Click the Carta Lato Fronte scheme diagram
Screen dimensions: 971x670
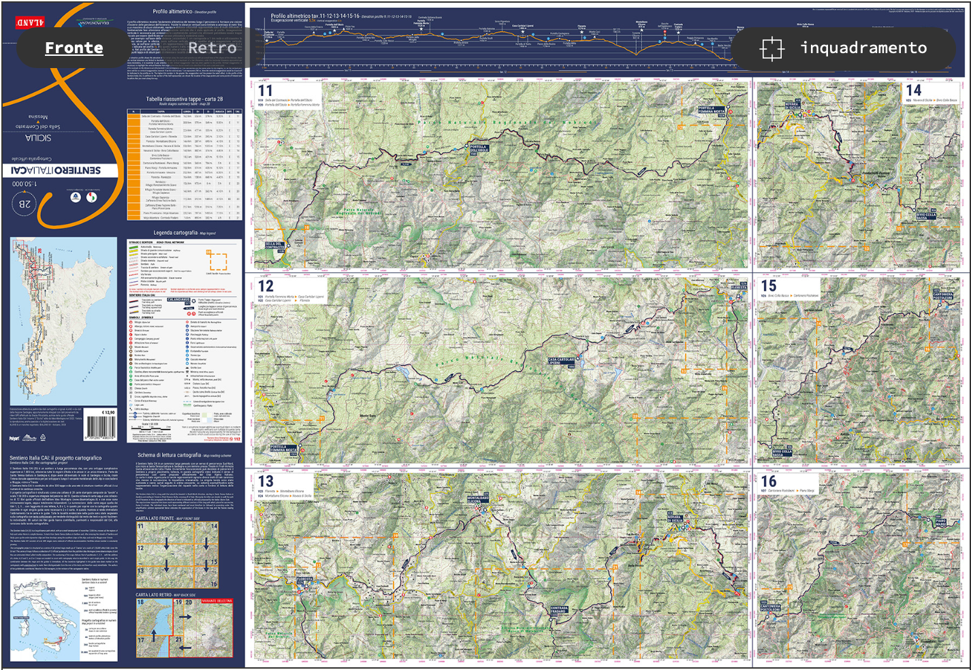tap(176, 555)
